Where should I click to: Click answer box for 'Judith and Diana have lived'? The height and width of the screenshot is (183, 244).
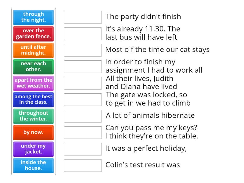[x=83, y=83]
